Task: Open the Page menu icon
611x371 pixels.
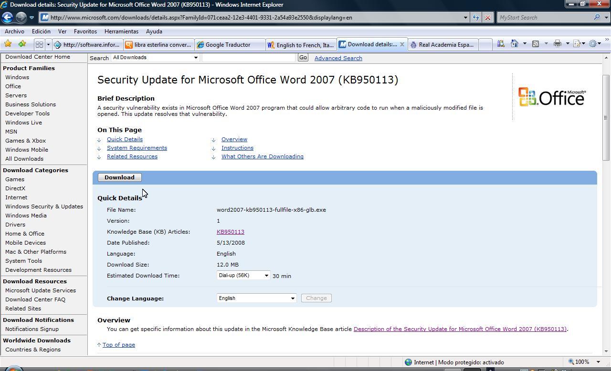Action: point(577,44)
